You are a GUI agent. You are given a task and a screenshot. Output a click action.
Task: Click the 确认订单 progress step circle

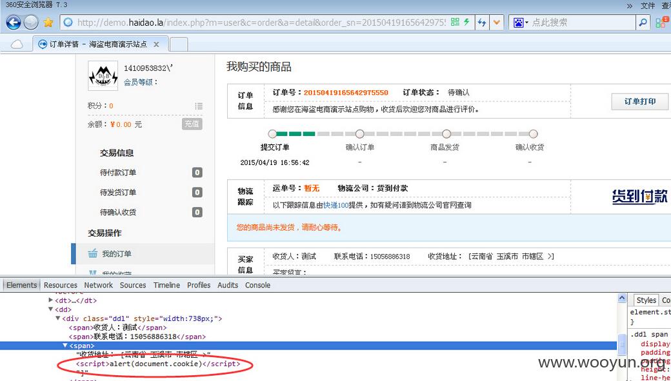click(x=360, y=134)
